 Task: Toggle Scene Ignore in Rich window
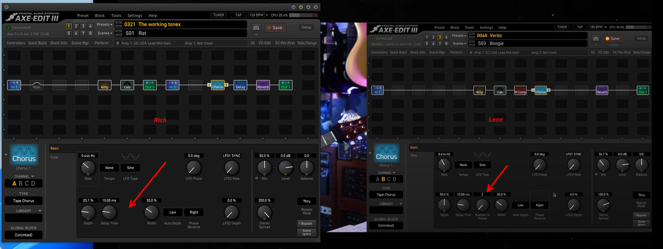[x=307, y=232]
